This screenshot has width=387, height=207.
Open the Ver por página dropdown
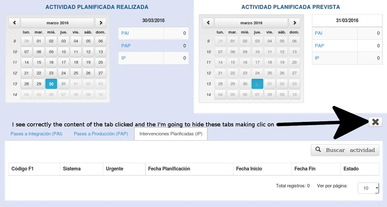[368, 188]
